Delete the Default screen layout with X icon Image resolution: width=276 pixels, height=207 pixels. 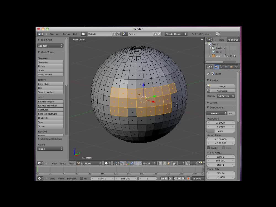click(118, 34)
